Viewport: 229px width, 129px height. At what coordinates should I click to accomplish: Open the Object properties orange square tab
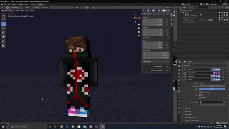pyautogui.click(x=179, y=88)
